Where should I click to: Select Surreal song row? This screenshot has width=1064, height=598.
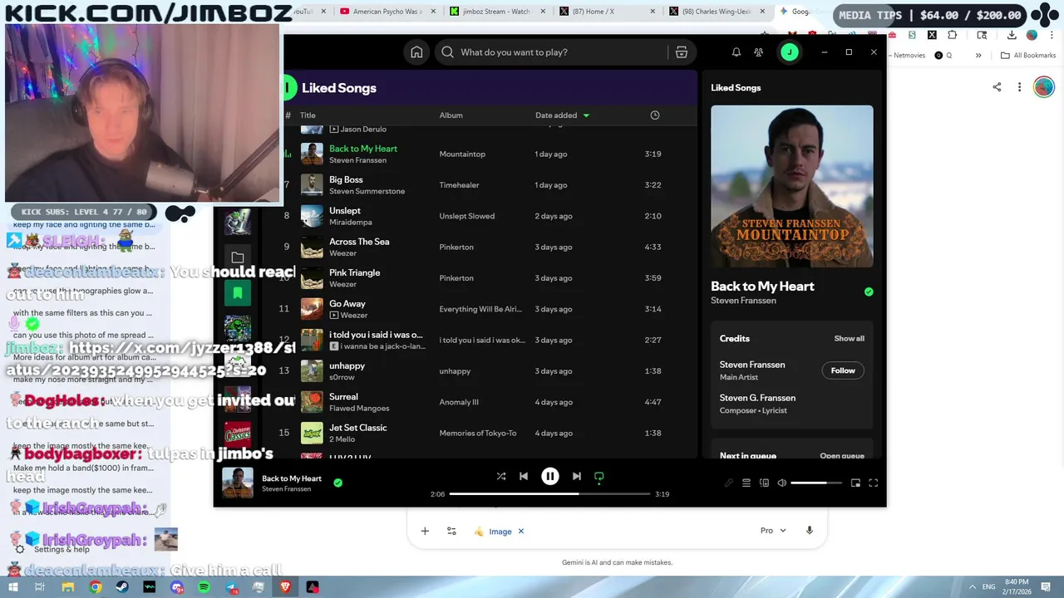(x=489, y=402)
